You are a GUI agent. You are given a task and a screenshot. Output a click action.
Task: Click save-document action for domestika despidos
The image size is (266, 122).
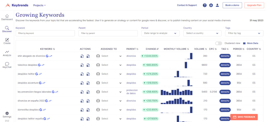[x=88, y=110]
